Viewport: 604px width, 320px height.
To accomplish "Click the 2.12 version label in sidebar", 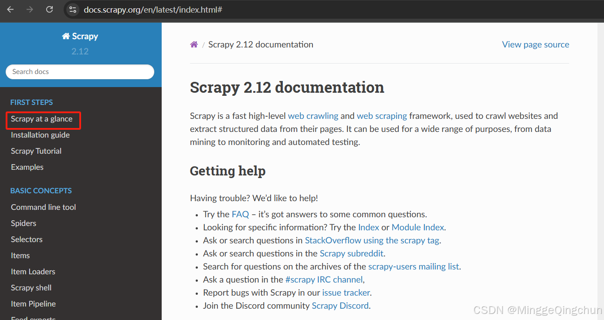I will (x=80, y=51).
